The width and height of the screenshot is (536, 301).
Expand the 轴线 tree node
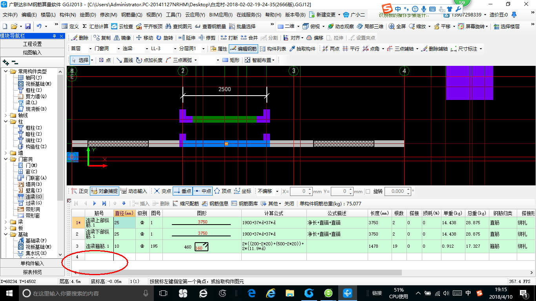click(5, 115)
